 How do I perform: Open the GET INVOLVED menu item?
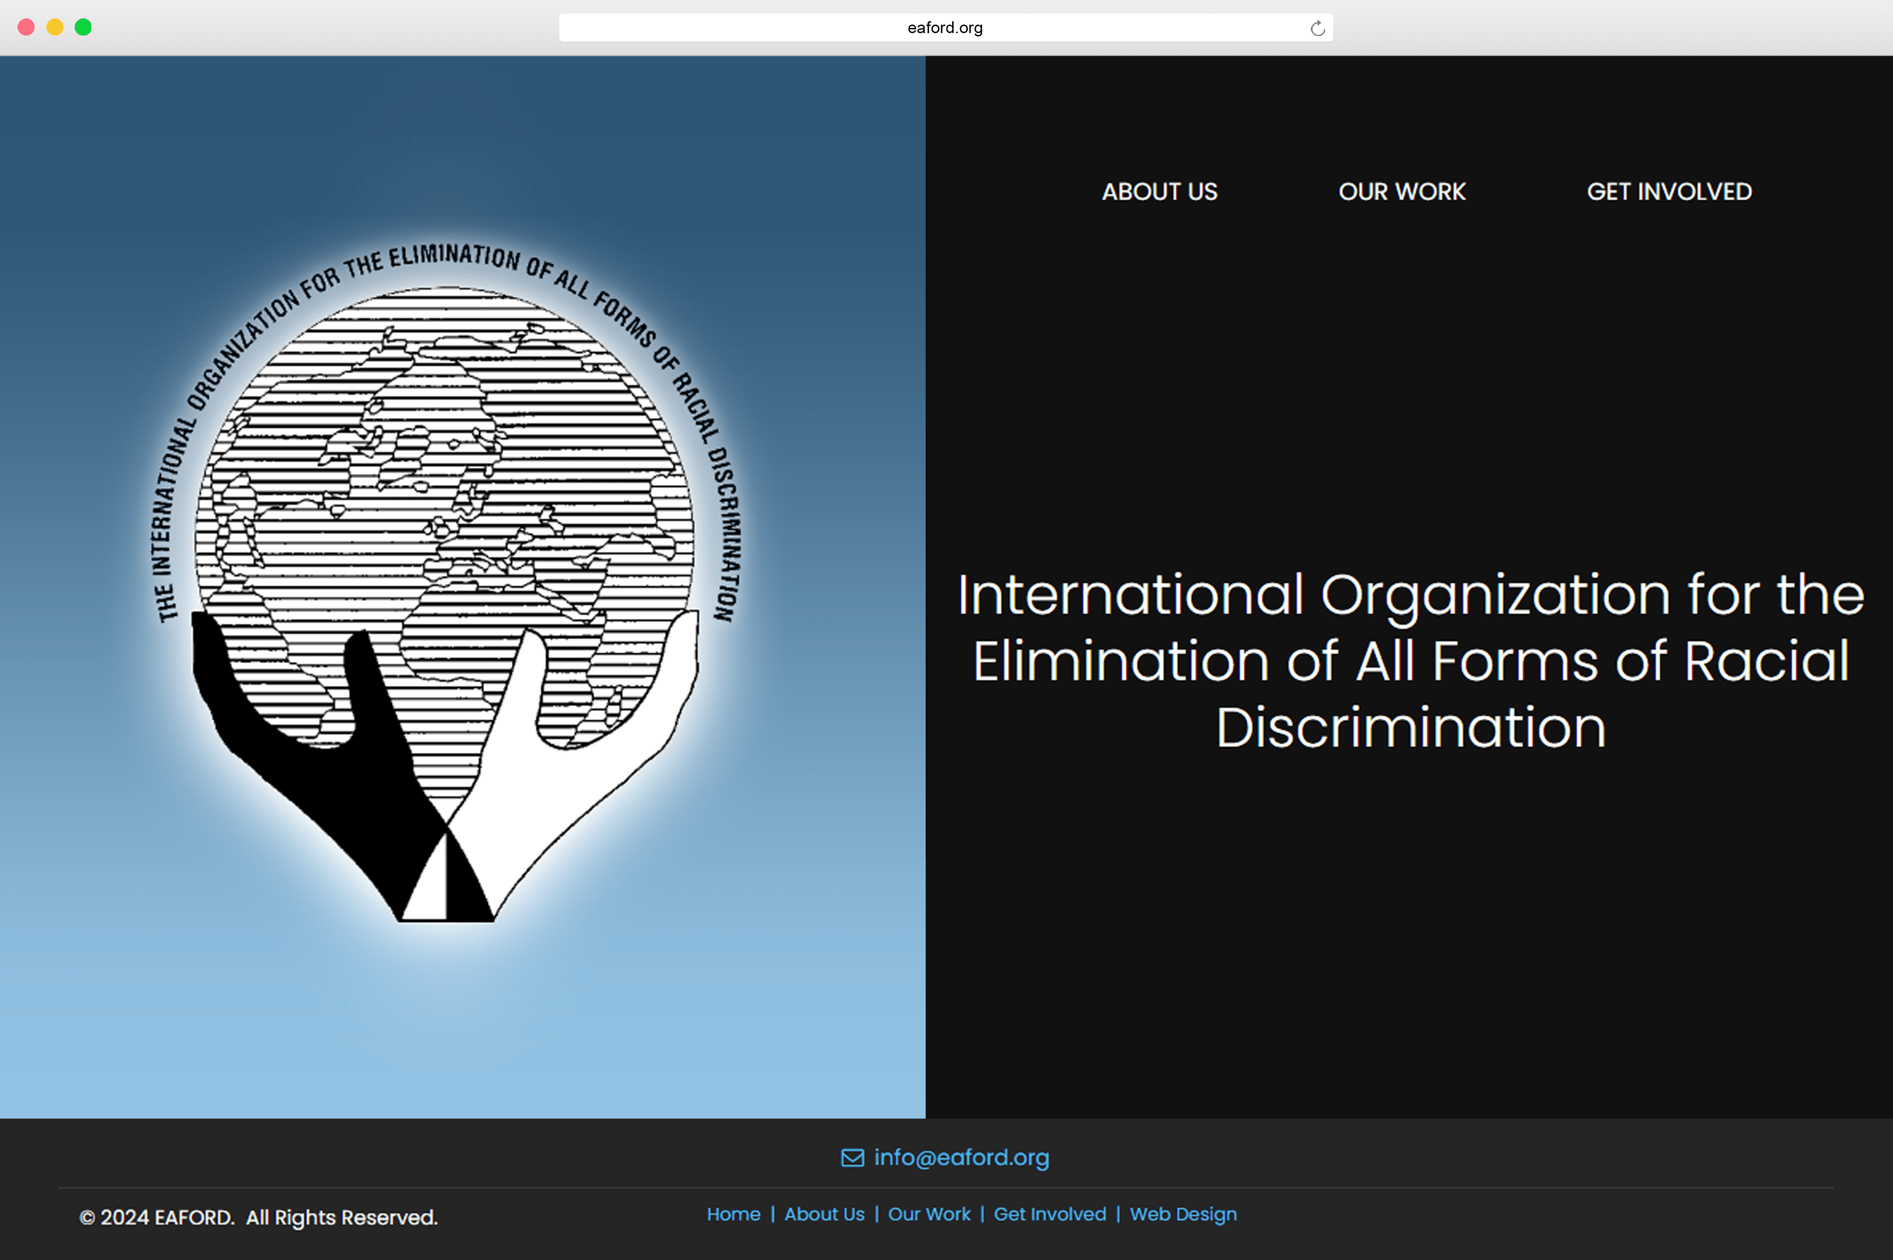1669,191
